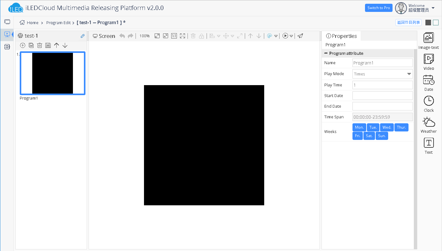Select the Properties tab
The width and height of the screenshot is (442, 251).
point(341,36)
